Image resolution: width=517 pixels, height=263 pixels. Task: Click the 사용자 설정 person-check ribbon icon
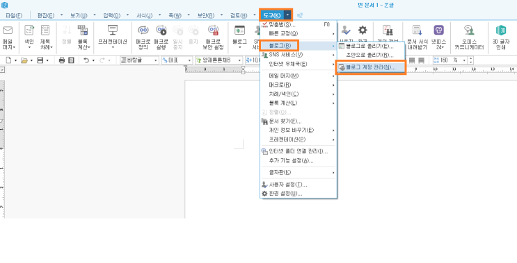click(346, 31)
